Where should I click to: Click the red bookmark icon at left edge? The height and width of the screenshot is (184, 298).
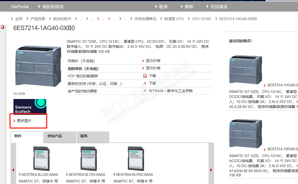tap(2, 27)
